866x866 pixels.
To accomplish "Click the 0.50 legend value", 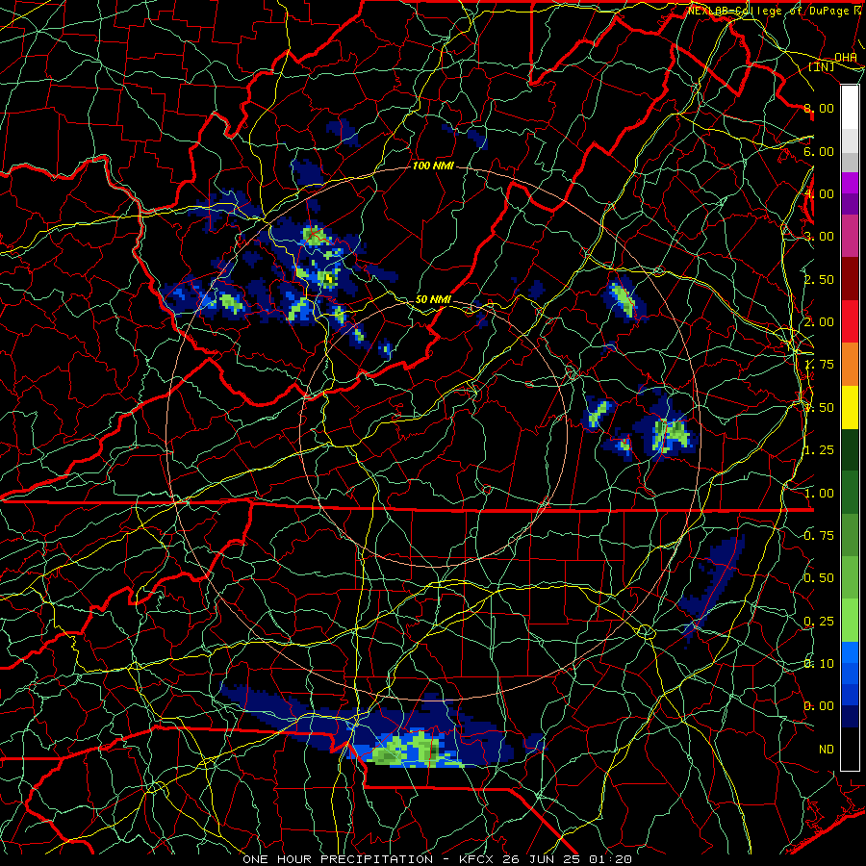I will coord(819,578).
